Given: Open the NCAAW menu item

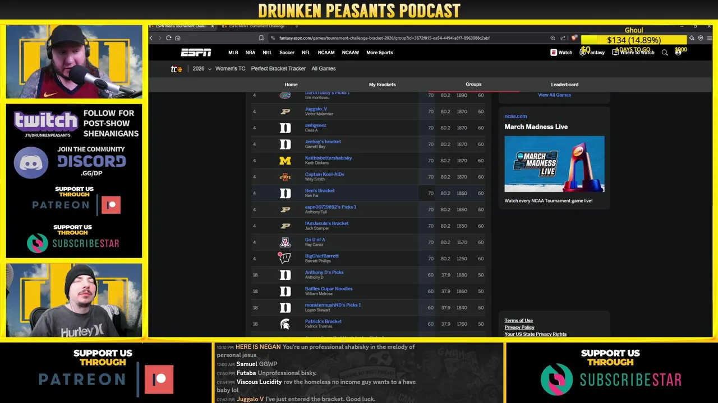Looking at the screenshot, I should [x=350, y=53].
